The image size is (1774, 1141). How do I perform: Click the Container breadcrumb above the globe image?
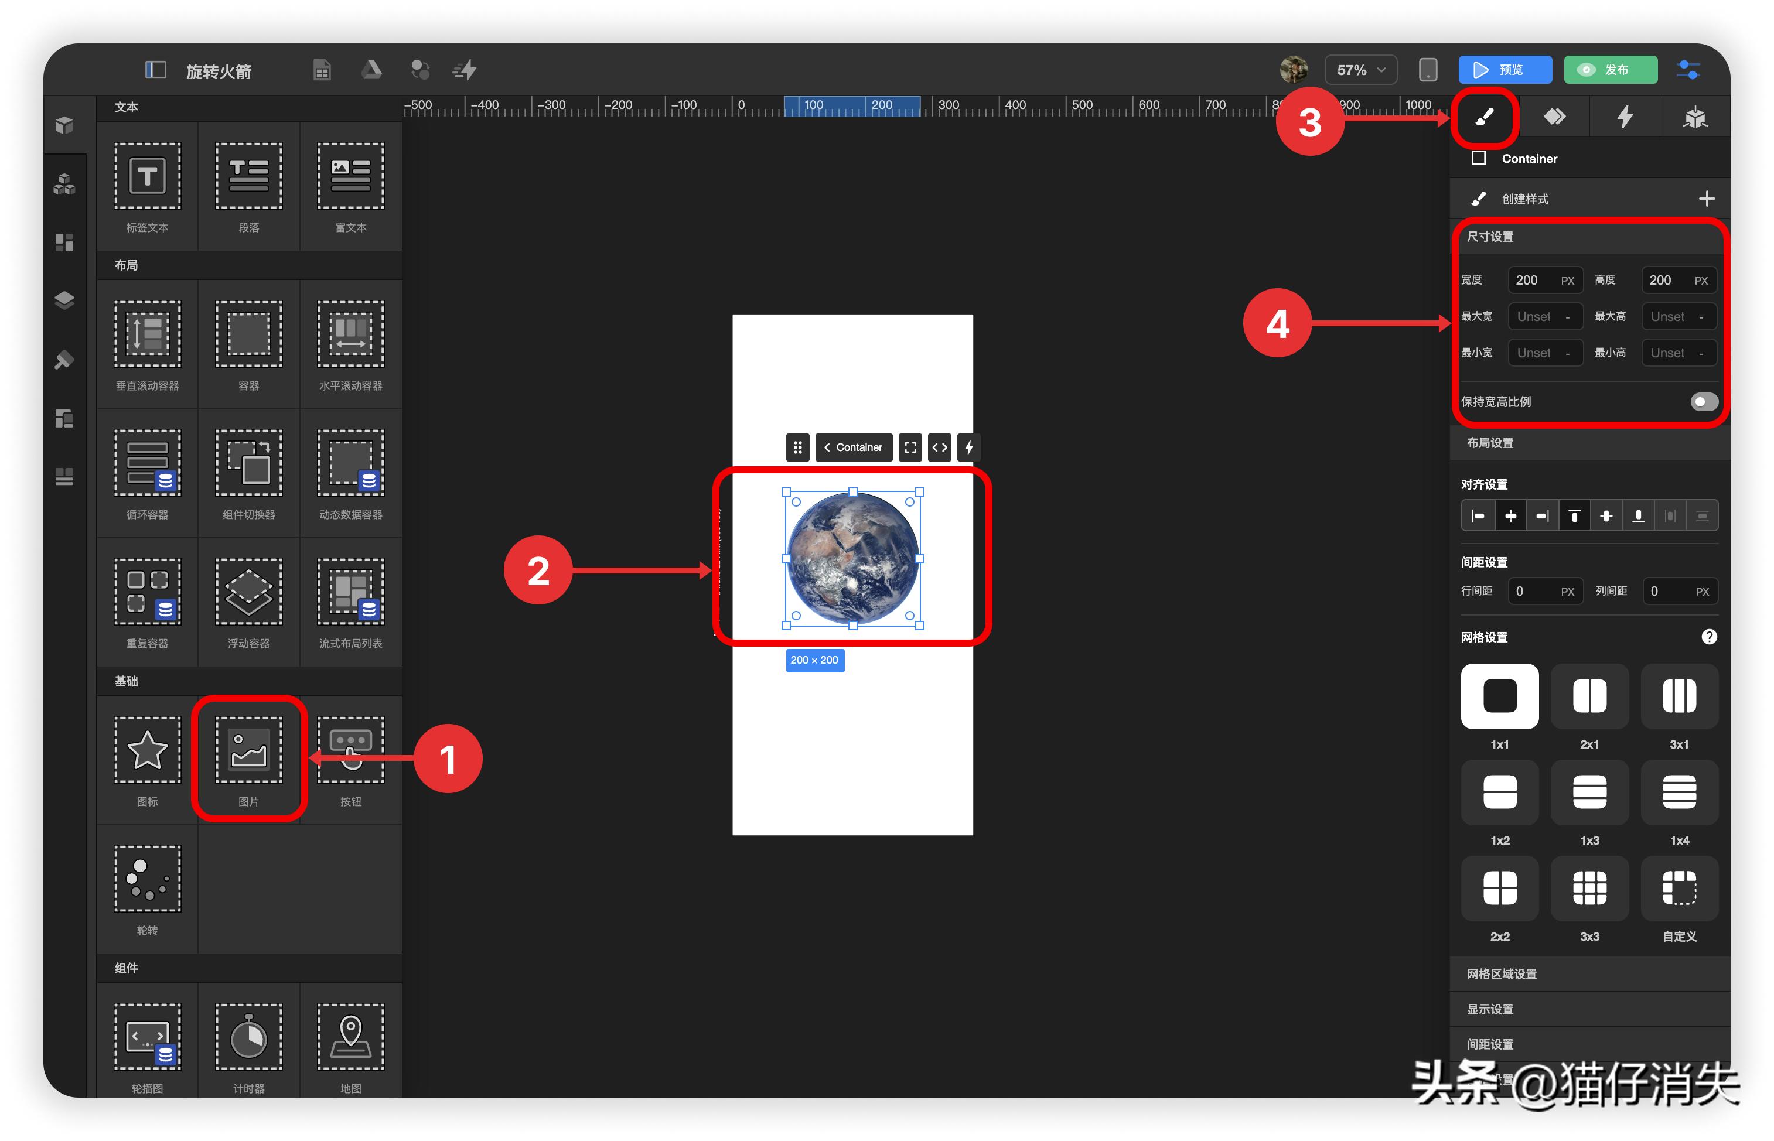point(854,447)
